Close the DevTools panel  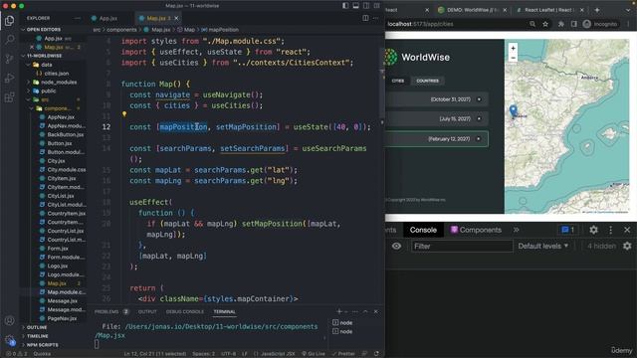pyautogui.click(x=627, y=230)
